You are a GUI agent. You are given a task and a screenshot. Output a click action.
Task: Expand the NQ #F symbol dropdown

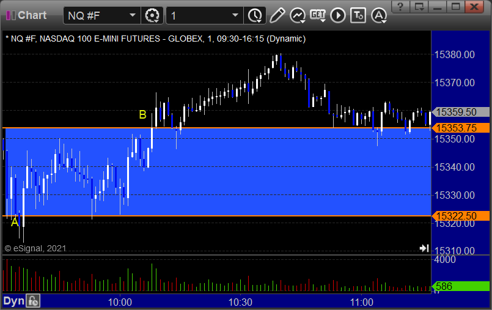[x=133, y=15]
